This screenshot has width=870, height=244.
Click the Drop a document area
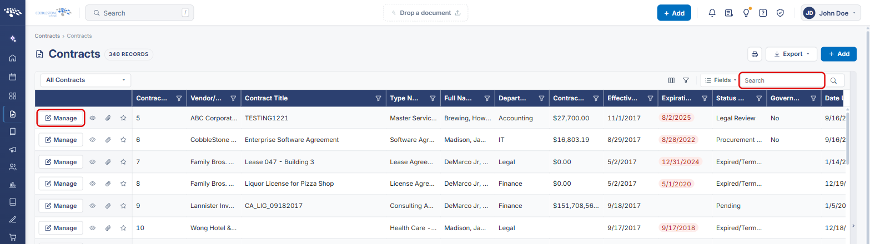[x=425, y=13]
